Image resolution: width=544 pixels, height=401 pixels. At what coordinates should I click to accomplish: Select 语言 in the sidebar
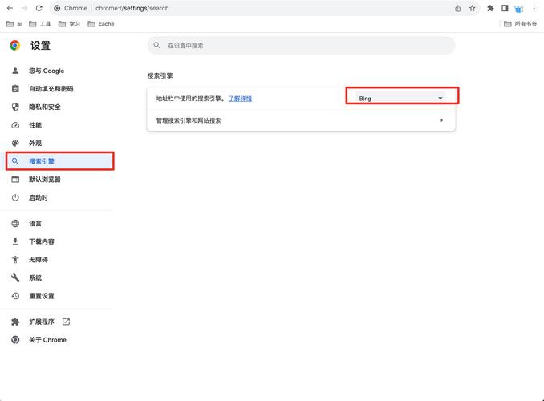35,224
